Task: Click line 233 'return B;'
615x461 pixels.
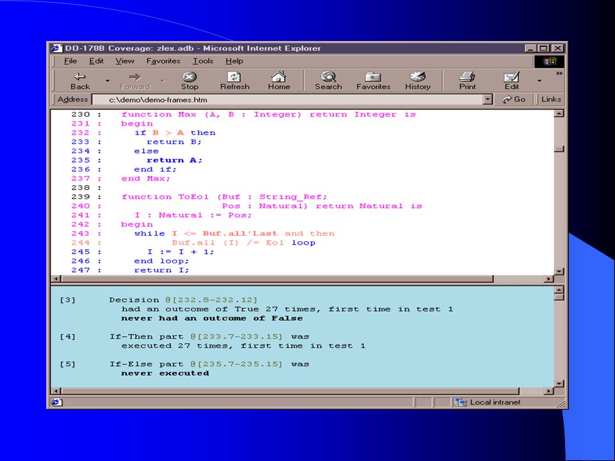Action: (174, 142)
